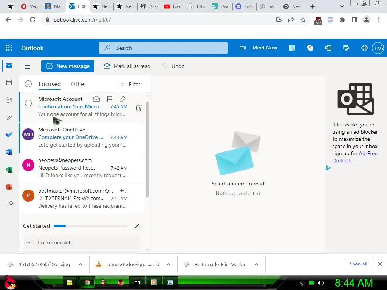387x290 pixels.
Task: Open Chrome tab search dropdown arrow
Action: pyautogui.click(x=342, y=6)
